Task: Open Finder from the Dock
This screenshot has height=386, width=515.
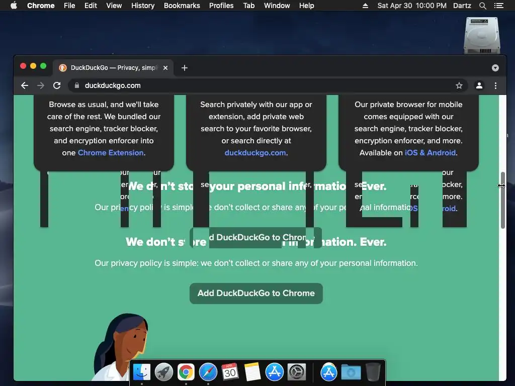Action: point(142,372)
